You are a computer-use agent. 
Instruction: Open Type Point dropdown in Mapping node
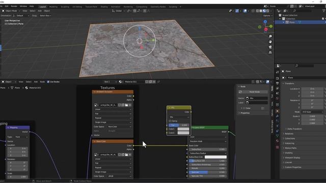pos(21,137)
